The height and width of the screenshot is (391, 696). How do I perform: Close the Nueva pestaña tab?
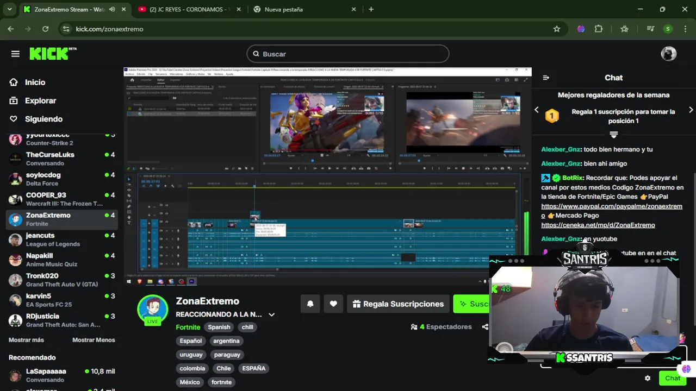click(x=353, y=9)
